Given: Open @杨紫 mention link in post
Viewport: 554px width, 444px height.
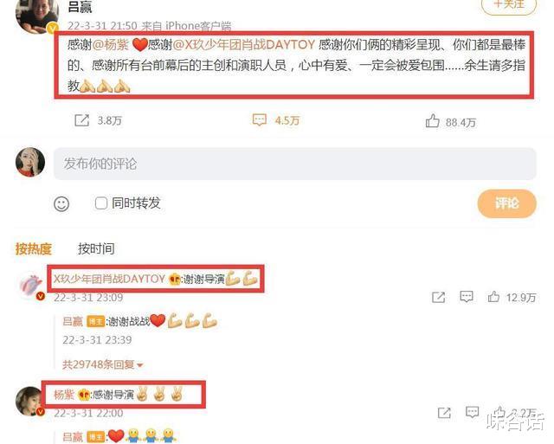Looking at the screenshot, I should point(111,45).
